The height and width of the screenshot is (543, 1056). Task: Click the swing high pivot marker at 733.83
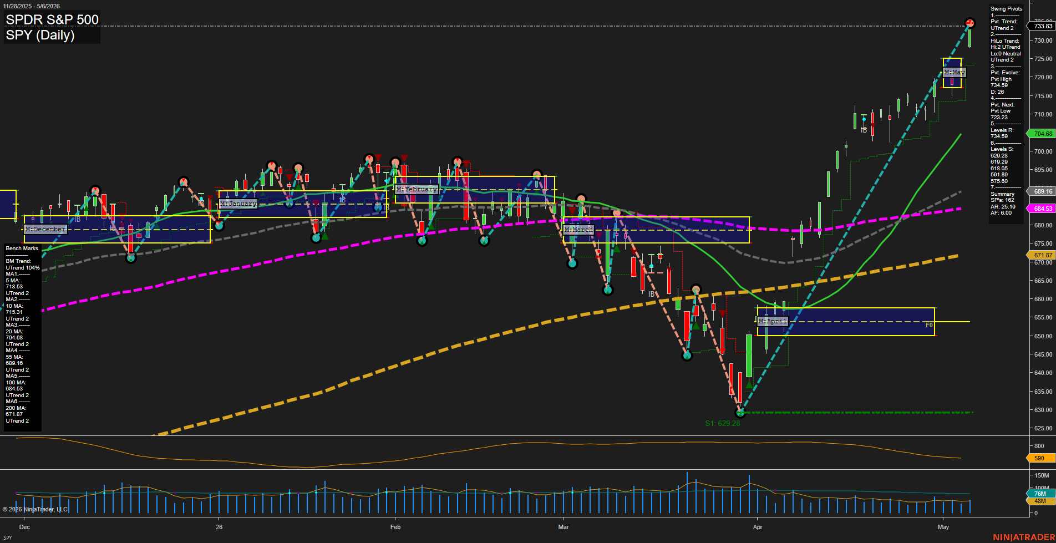tap(970, 23)
